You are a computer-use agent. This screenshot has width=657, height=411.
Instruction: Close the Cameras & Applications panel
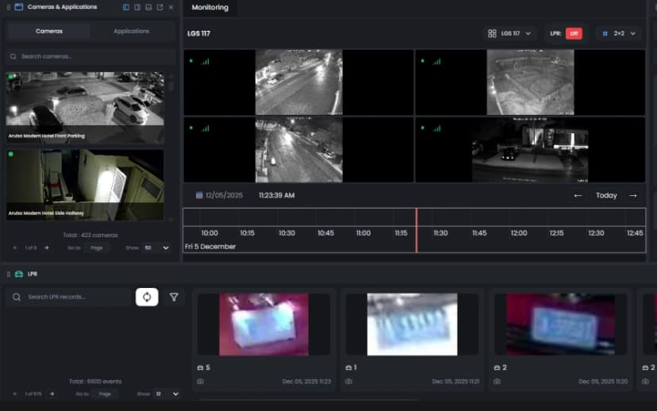(171, 7)
